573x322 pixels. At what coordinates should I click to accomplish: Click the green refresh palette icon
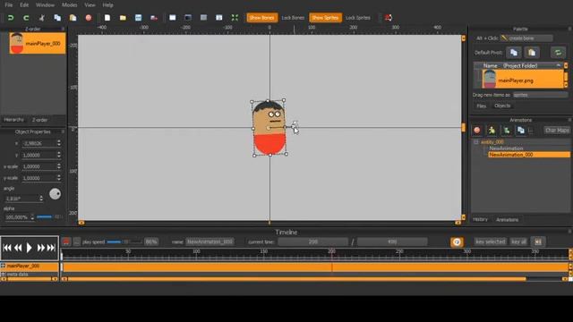558,52
